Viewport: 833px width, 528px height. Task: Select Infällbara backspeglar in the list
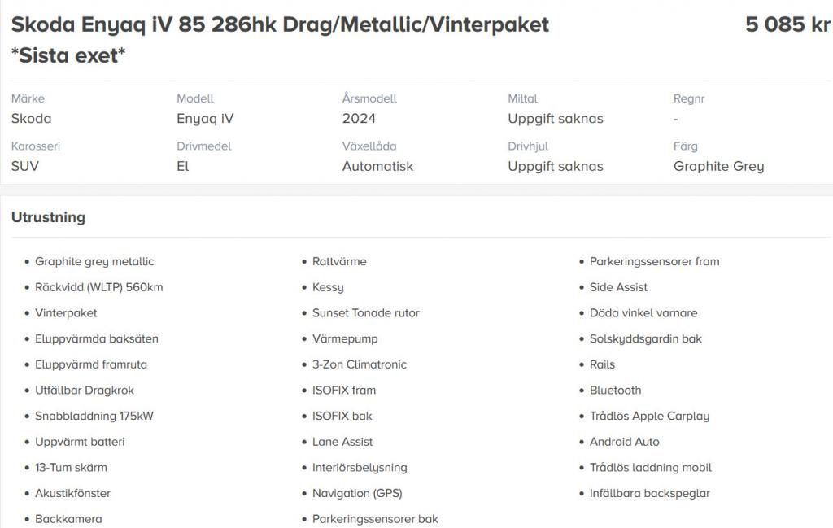click(x=649, y=494)
